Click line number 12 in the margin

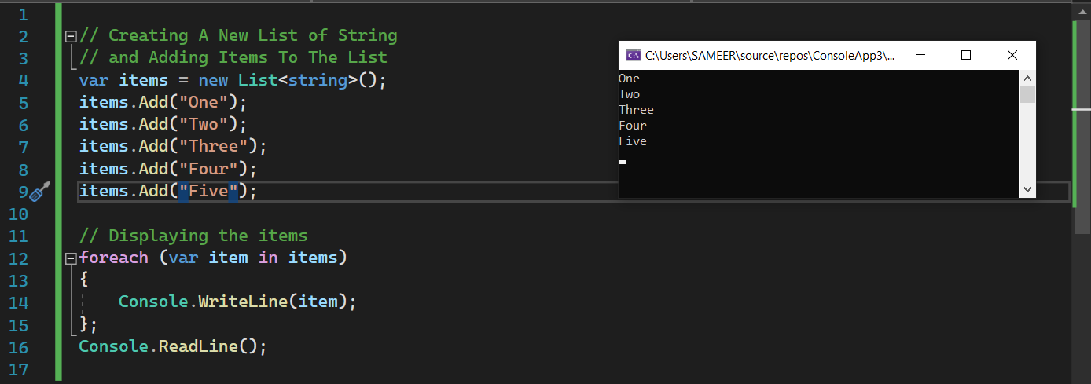point(18,258)
